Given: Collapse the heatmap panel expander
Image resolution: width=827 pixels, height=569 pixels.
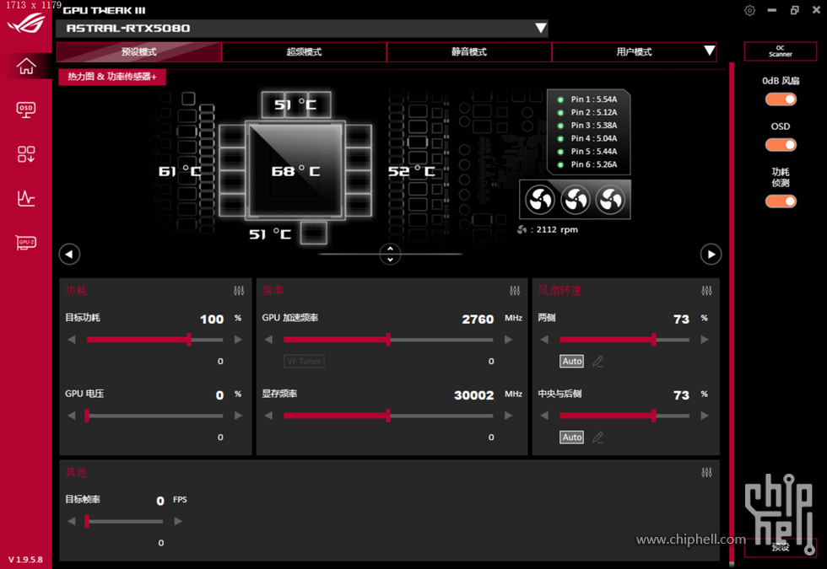Looking at the screenshot, I should click(390, 255).
